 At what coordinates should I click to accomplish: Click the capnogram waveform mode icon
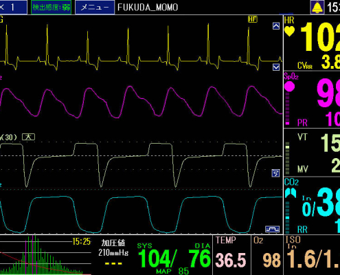pyautogui.click(x=272, y=229)
